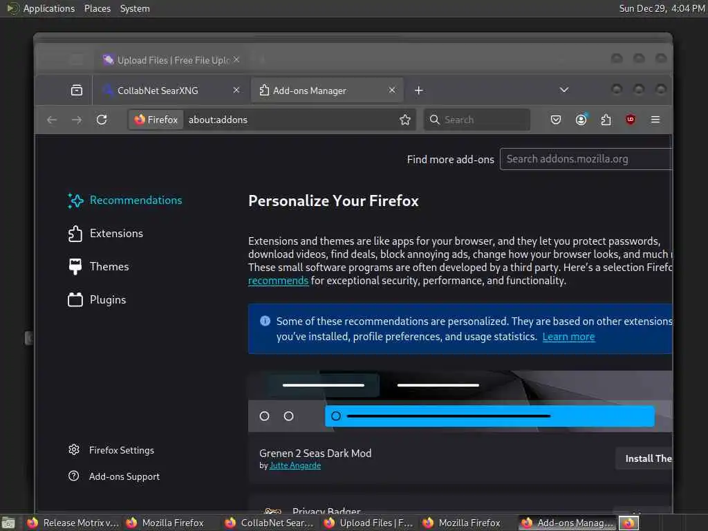This screenshot has height=531, width=708.
Task: Open the Jutte Angarde author link
Action: pyautogui.click(x=295, y=465)
